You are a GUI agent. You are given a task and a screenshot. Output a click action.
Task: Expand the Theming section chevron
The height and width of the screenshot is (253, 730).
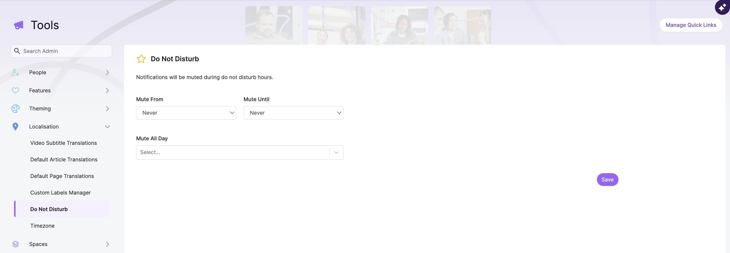coord(108,109)
